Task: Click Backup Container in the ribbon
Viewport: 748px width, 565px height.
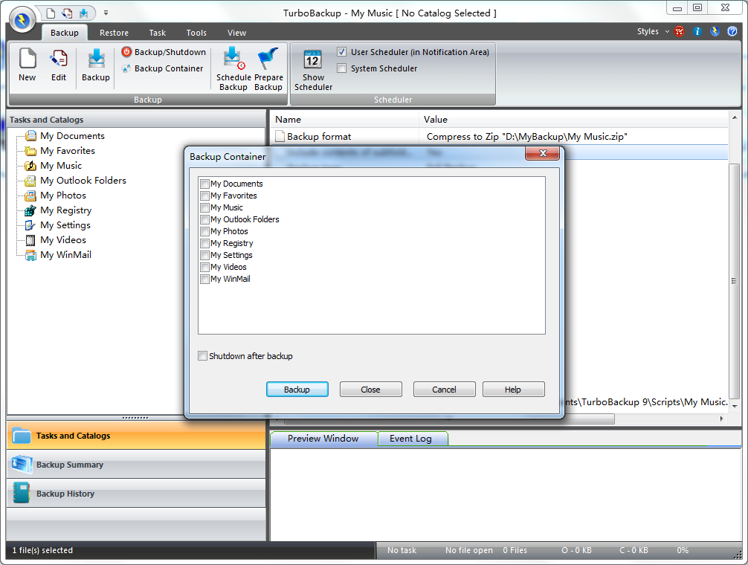Action: (162, 68)
